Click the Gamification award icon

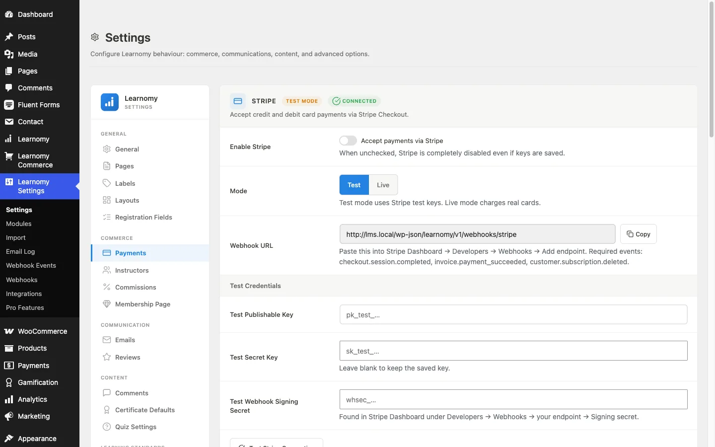[9, 382]
